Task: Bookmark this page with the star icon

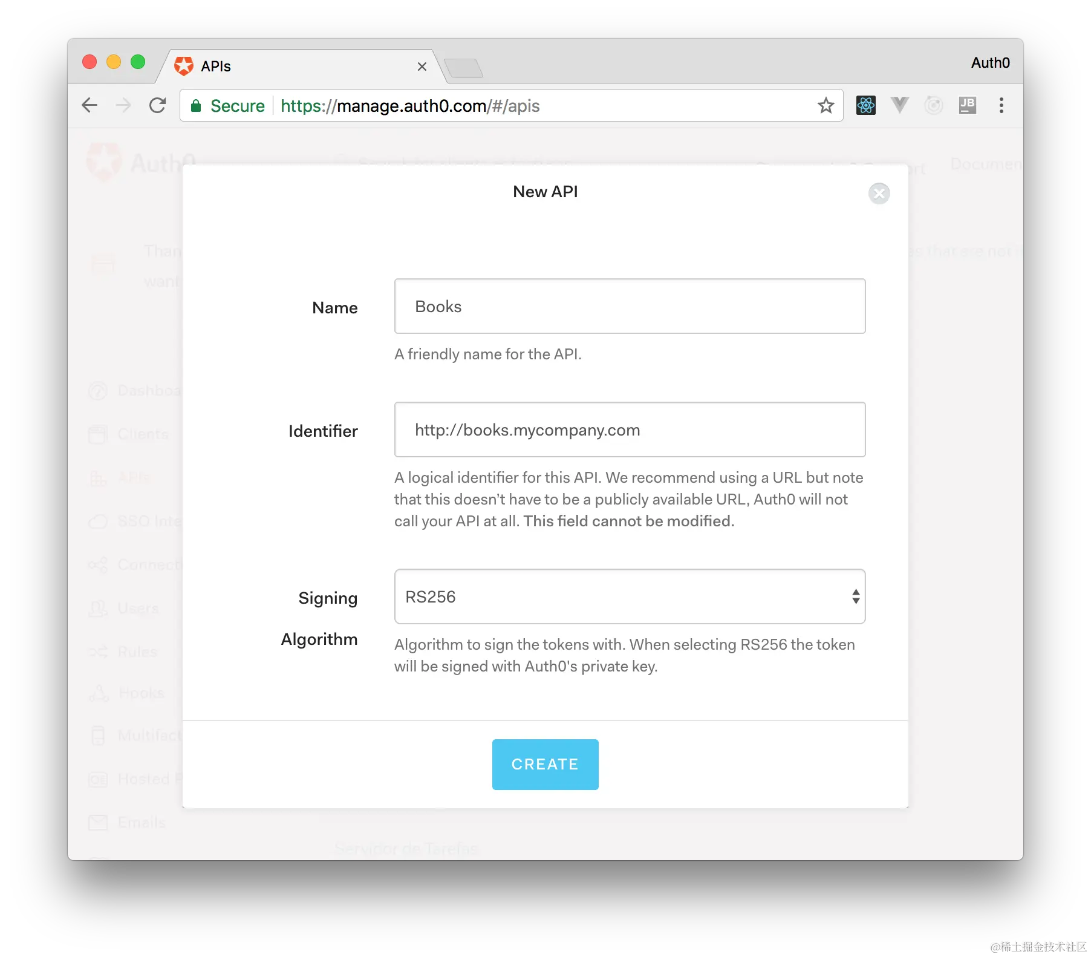Action: click(x=825, y=105)
